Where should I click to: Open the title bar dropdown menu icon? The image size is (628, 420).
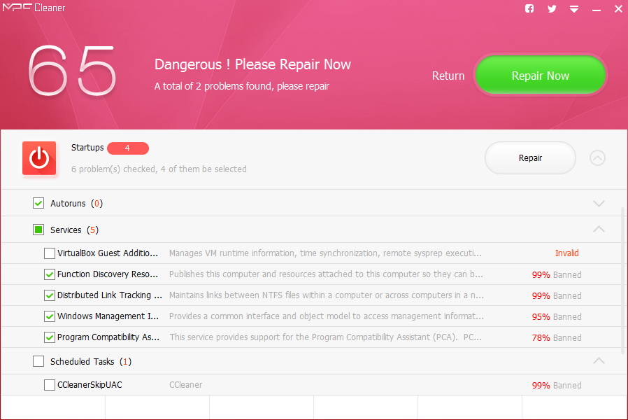click(574, 9)
